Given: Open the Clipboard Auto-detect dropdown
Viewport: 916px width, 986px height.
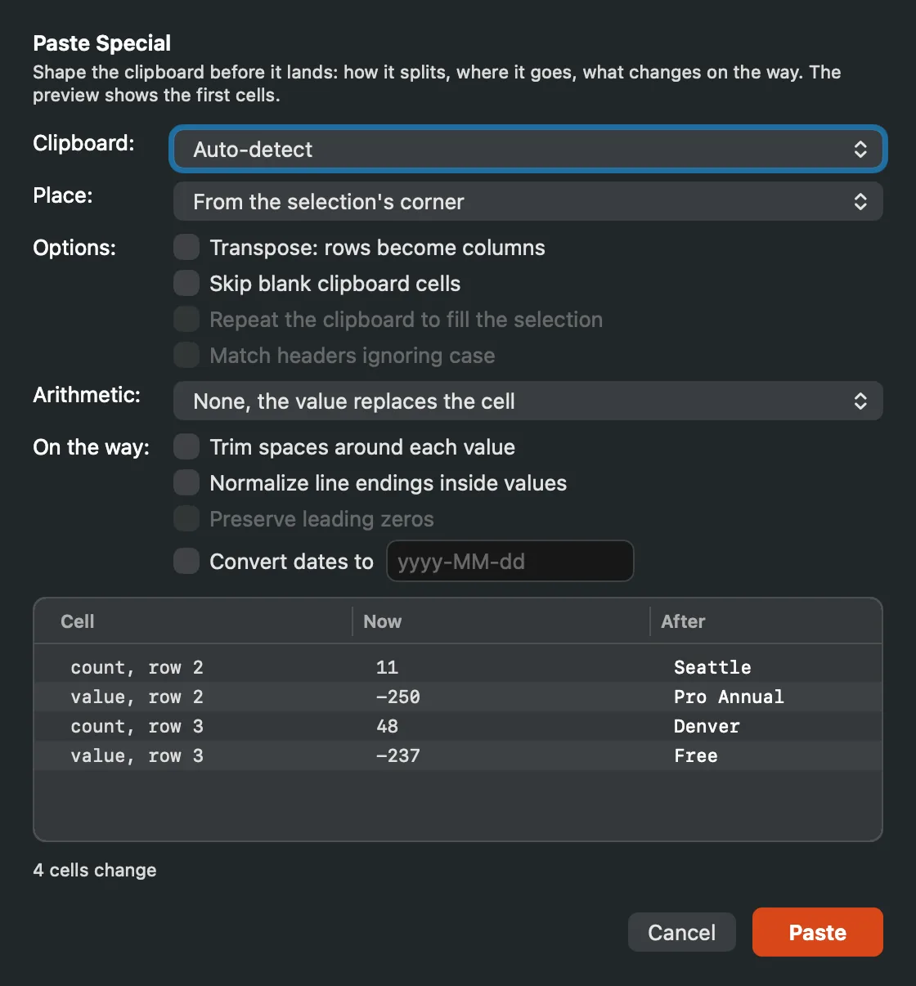Looking at the screenshot, I should pyautogui.click(x=528, y=149).
